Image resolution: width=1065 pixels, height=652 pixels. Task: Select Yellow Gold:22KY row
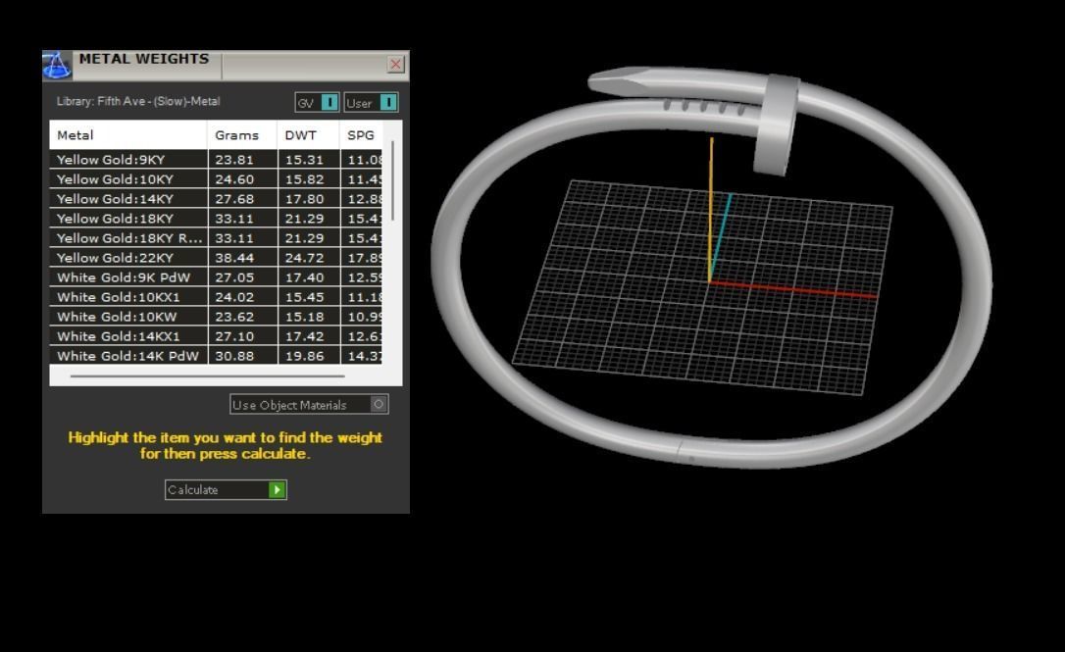(x=216, y=258)
